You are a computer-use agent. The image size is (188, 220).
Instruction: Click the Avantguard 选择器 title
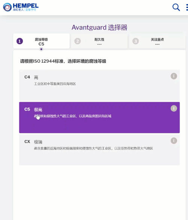[99, 28]
